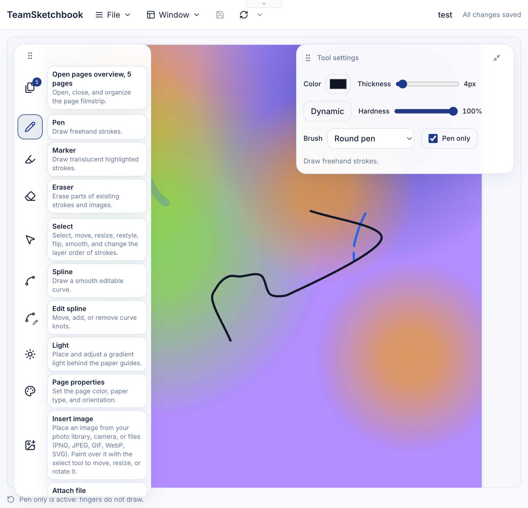Viewport: 528px width, 508px height.
Task: Select the Spline tool icon
Action: (30, 281)
